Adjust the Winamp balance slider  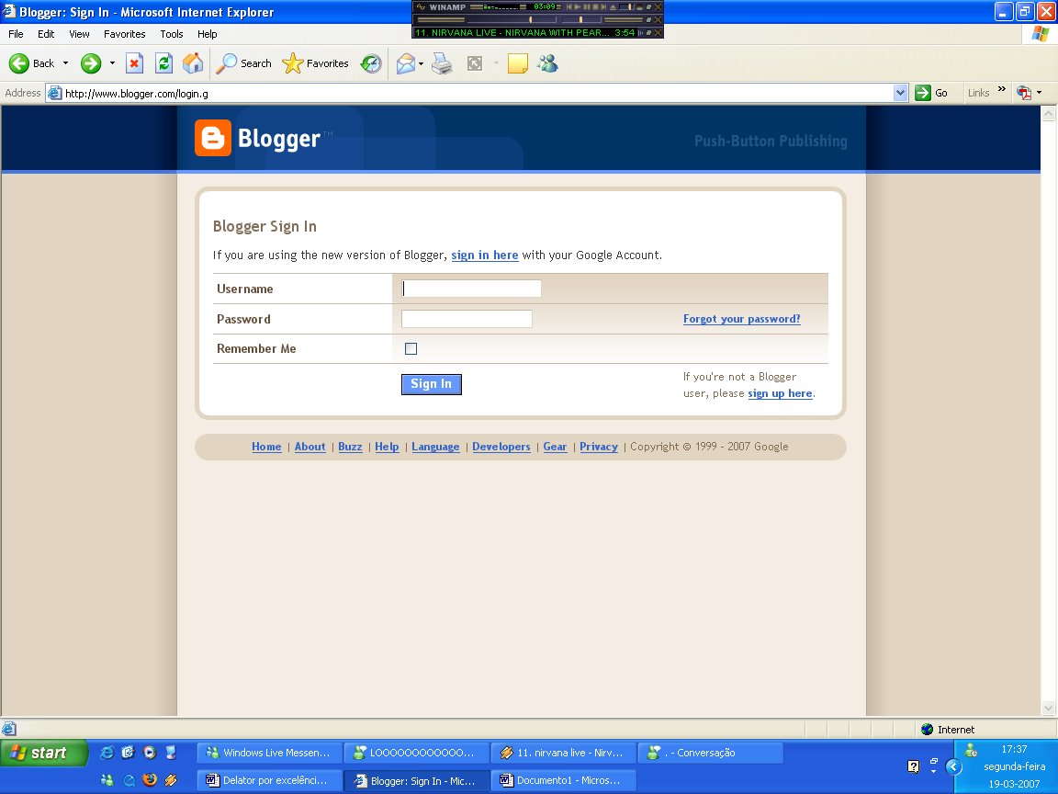[x=581, y=19]
